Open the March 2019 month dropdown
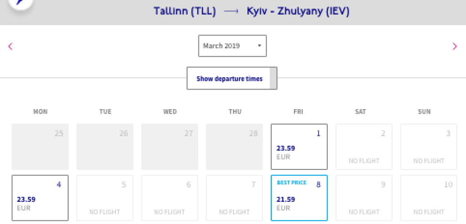Image resolution: width=466 pixels, height=224 pixels. 232,46
